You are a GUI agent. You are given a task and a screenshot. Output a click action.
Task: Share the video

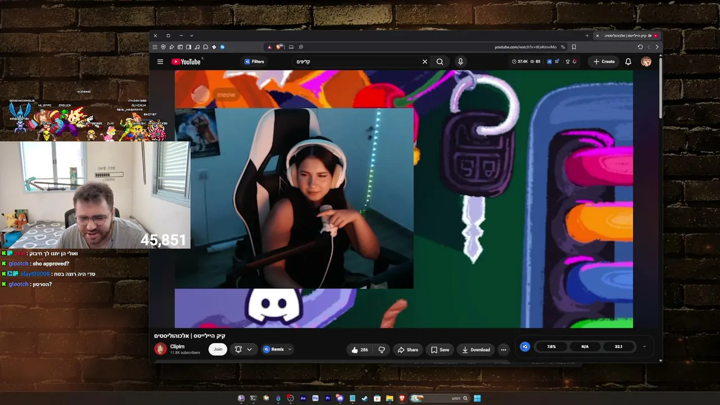click(408, 350)
